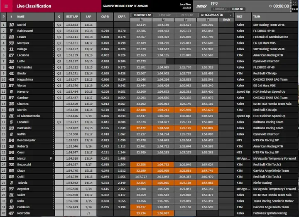Click the GAP F. column header
The height and width of the screenshot is (217, 299).
(122, 17)
